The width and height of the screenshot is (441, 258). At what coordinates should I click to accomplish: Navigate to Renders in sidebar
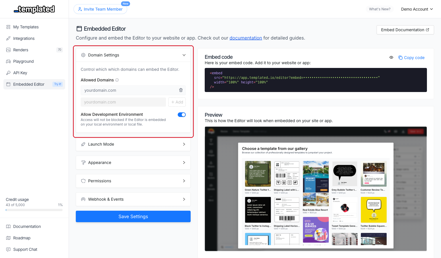21,50
